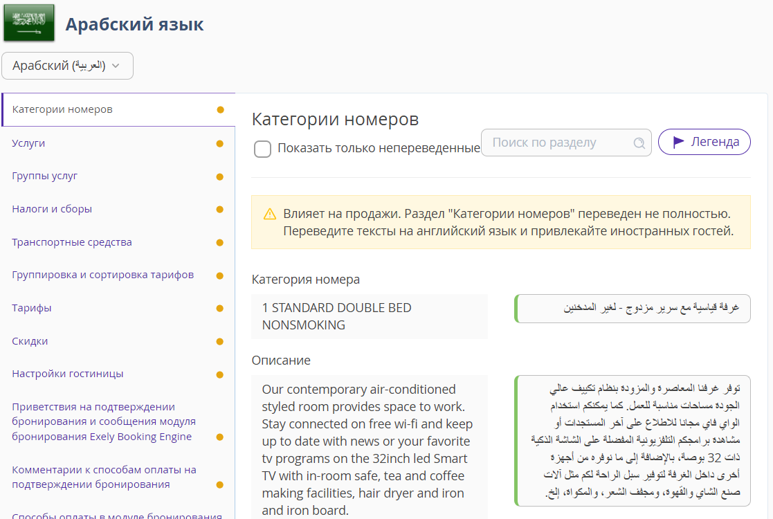Screen dimensions: 773x519
Task: Open Налоги и сборы section
Action: point(52,209)
